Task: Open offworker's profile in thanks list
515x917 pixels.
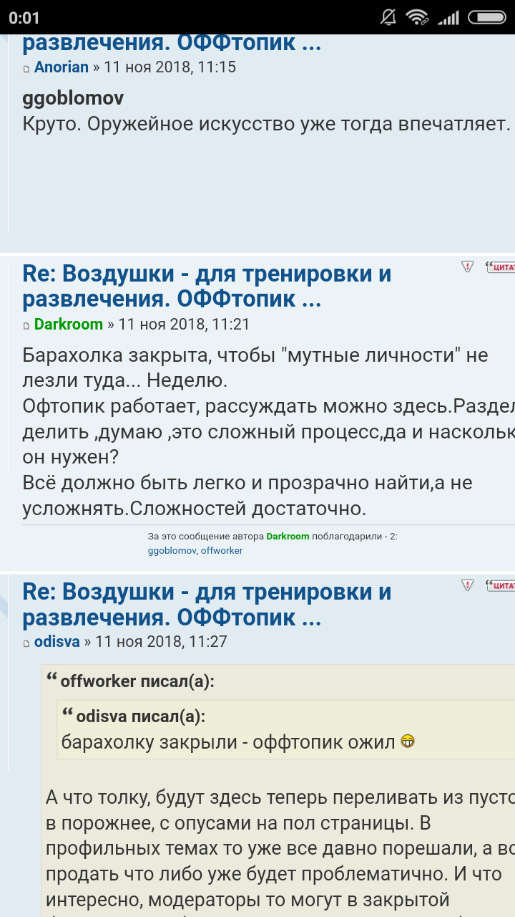Action: tap(222, 551)
